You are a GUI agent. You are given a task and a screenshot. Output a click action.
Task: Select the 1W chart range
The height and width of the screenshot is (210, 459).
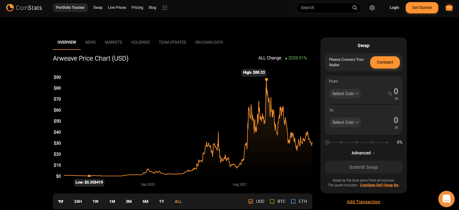[x=96, y=201]
